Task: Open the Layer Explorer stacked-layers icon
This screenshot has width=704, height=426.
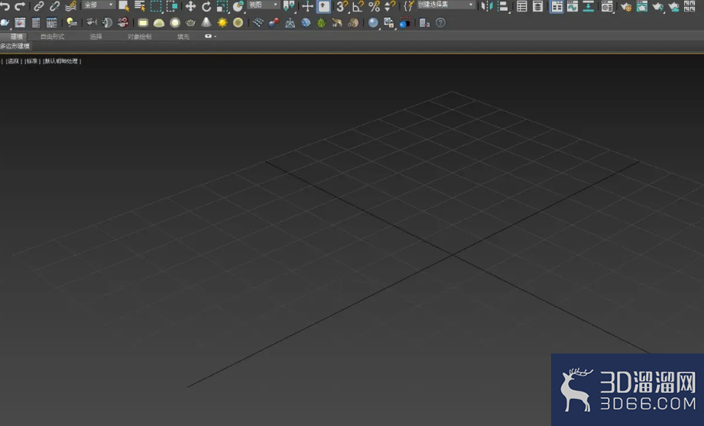Action: click(x=537, y=6)
